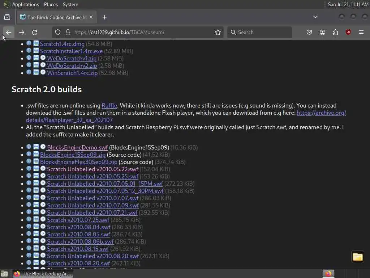Screen dimensions: 370x278
Task: Open Firefox recent browsing view icon
Action: point(7,17)
